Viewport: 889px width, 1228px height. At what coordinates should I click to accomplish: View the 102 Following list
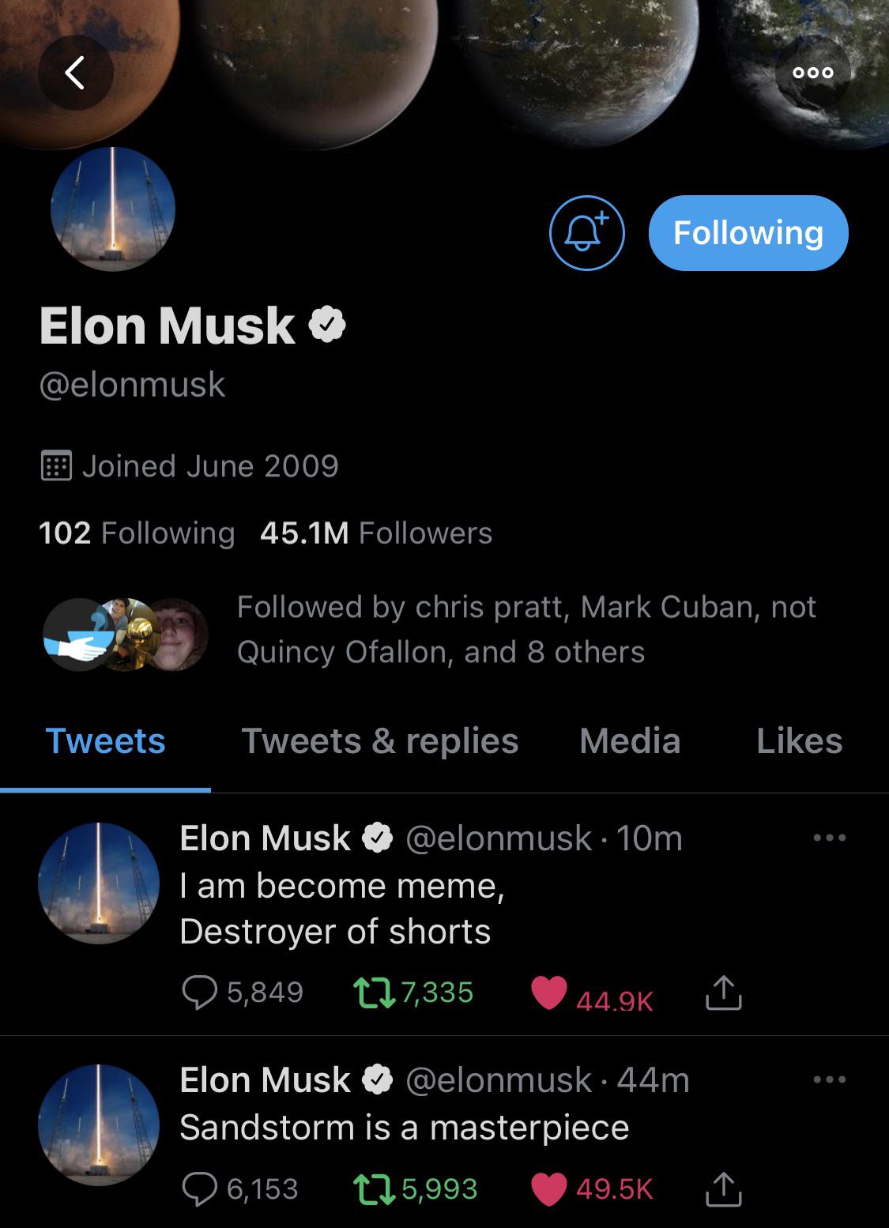[136, 533]
